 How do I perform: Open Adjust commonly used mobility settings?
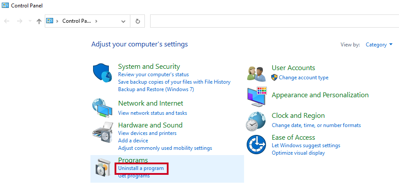click(x=165, y=148)
